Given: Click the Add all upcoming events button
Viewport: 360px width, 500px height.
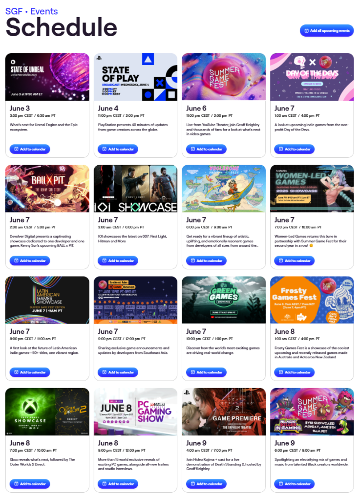Looking at the screenshot, I should (327, 31).
